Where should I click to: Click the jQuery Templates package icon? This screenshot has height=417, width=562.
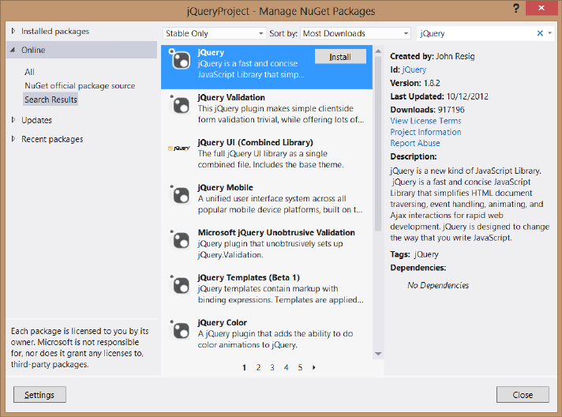179,284
